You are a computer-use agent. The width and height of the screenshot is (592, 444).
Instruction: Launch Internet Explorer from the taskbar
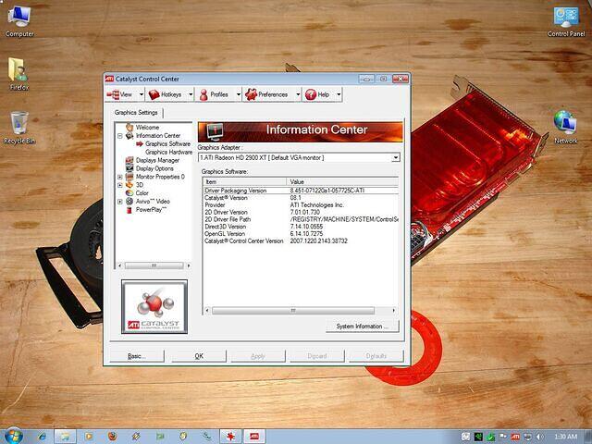coord(42,437)
